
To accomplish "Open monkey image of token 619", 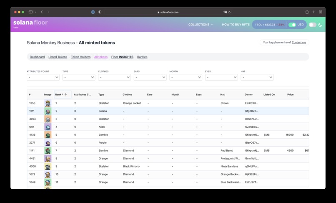I will [48, 127].
